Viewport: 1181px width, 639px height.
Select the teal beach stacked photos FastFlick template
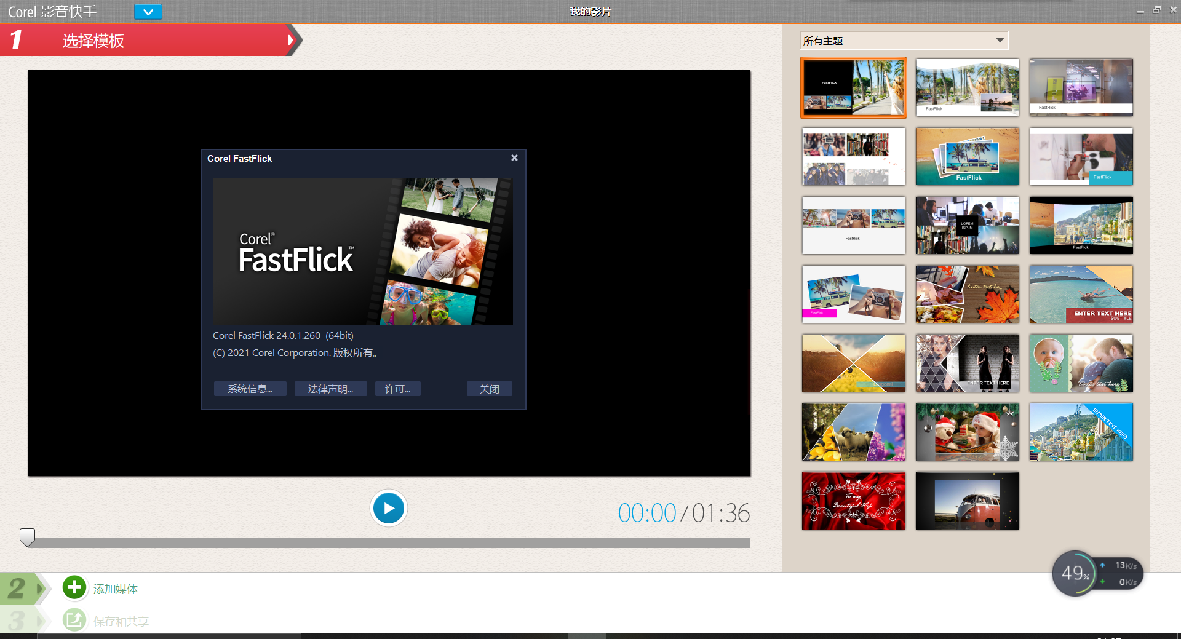tap(967, 156)
